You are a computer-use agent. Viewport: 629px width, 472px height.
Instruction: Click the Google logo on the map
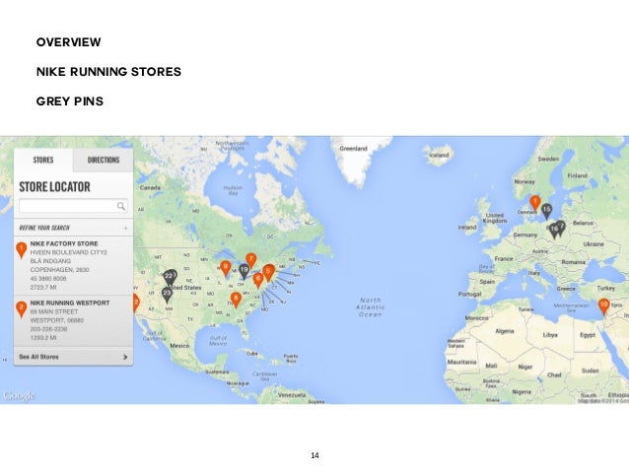click(x=19, y=396)
